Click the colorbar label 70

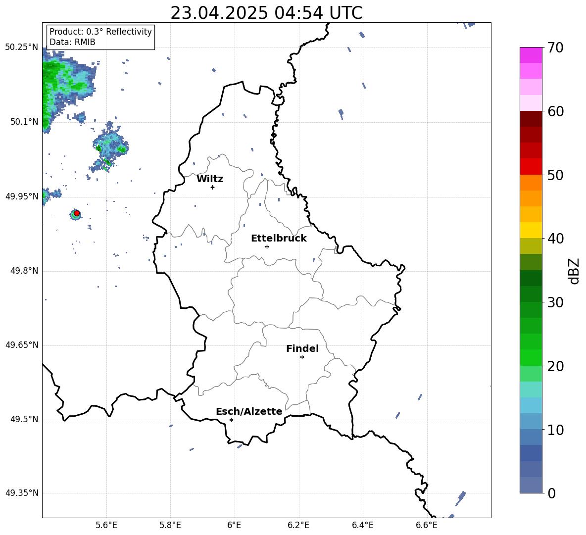555,48
